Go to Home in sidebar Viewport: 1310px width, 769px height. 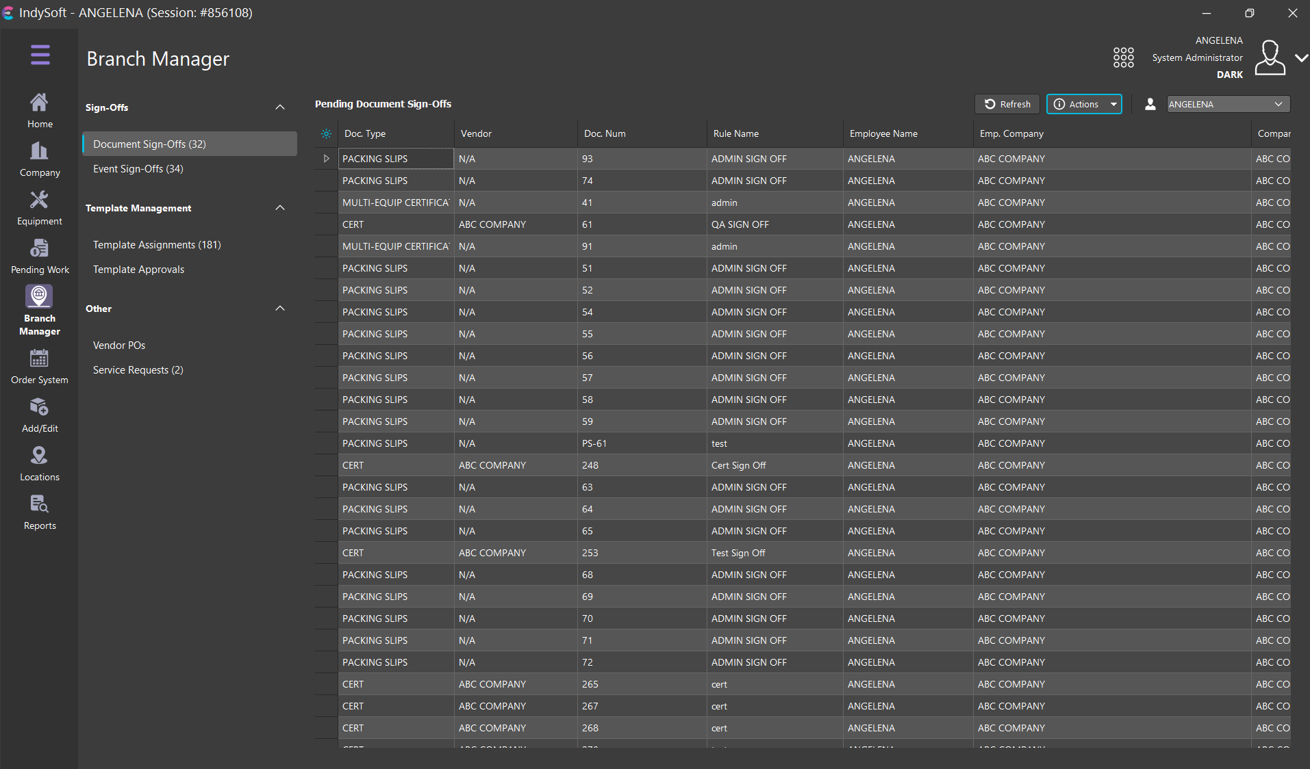[40, 111]
